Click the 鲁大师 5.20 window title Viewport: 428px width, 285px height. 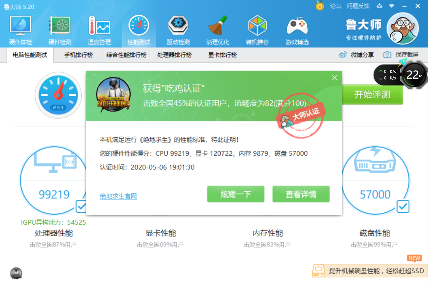pos(19,7)
